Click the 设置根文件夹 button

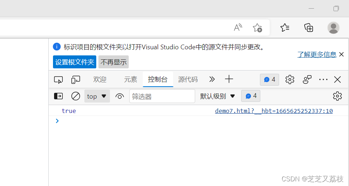click(x=75, y=62)
